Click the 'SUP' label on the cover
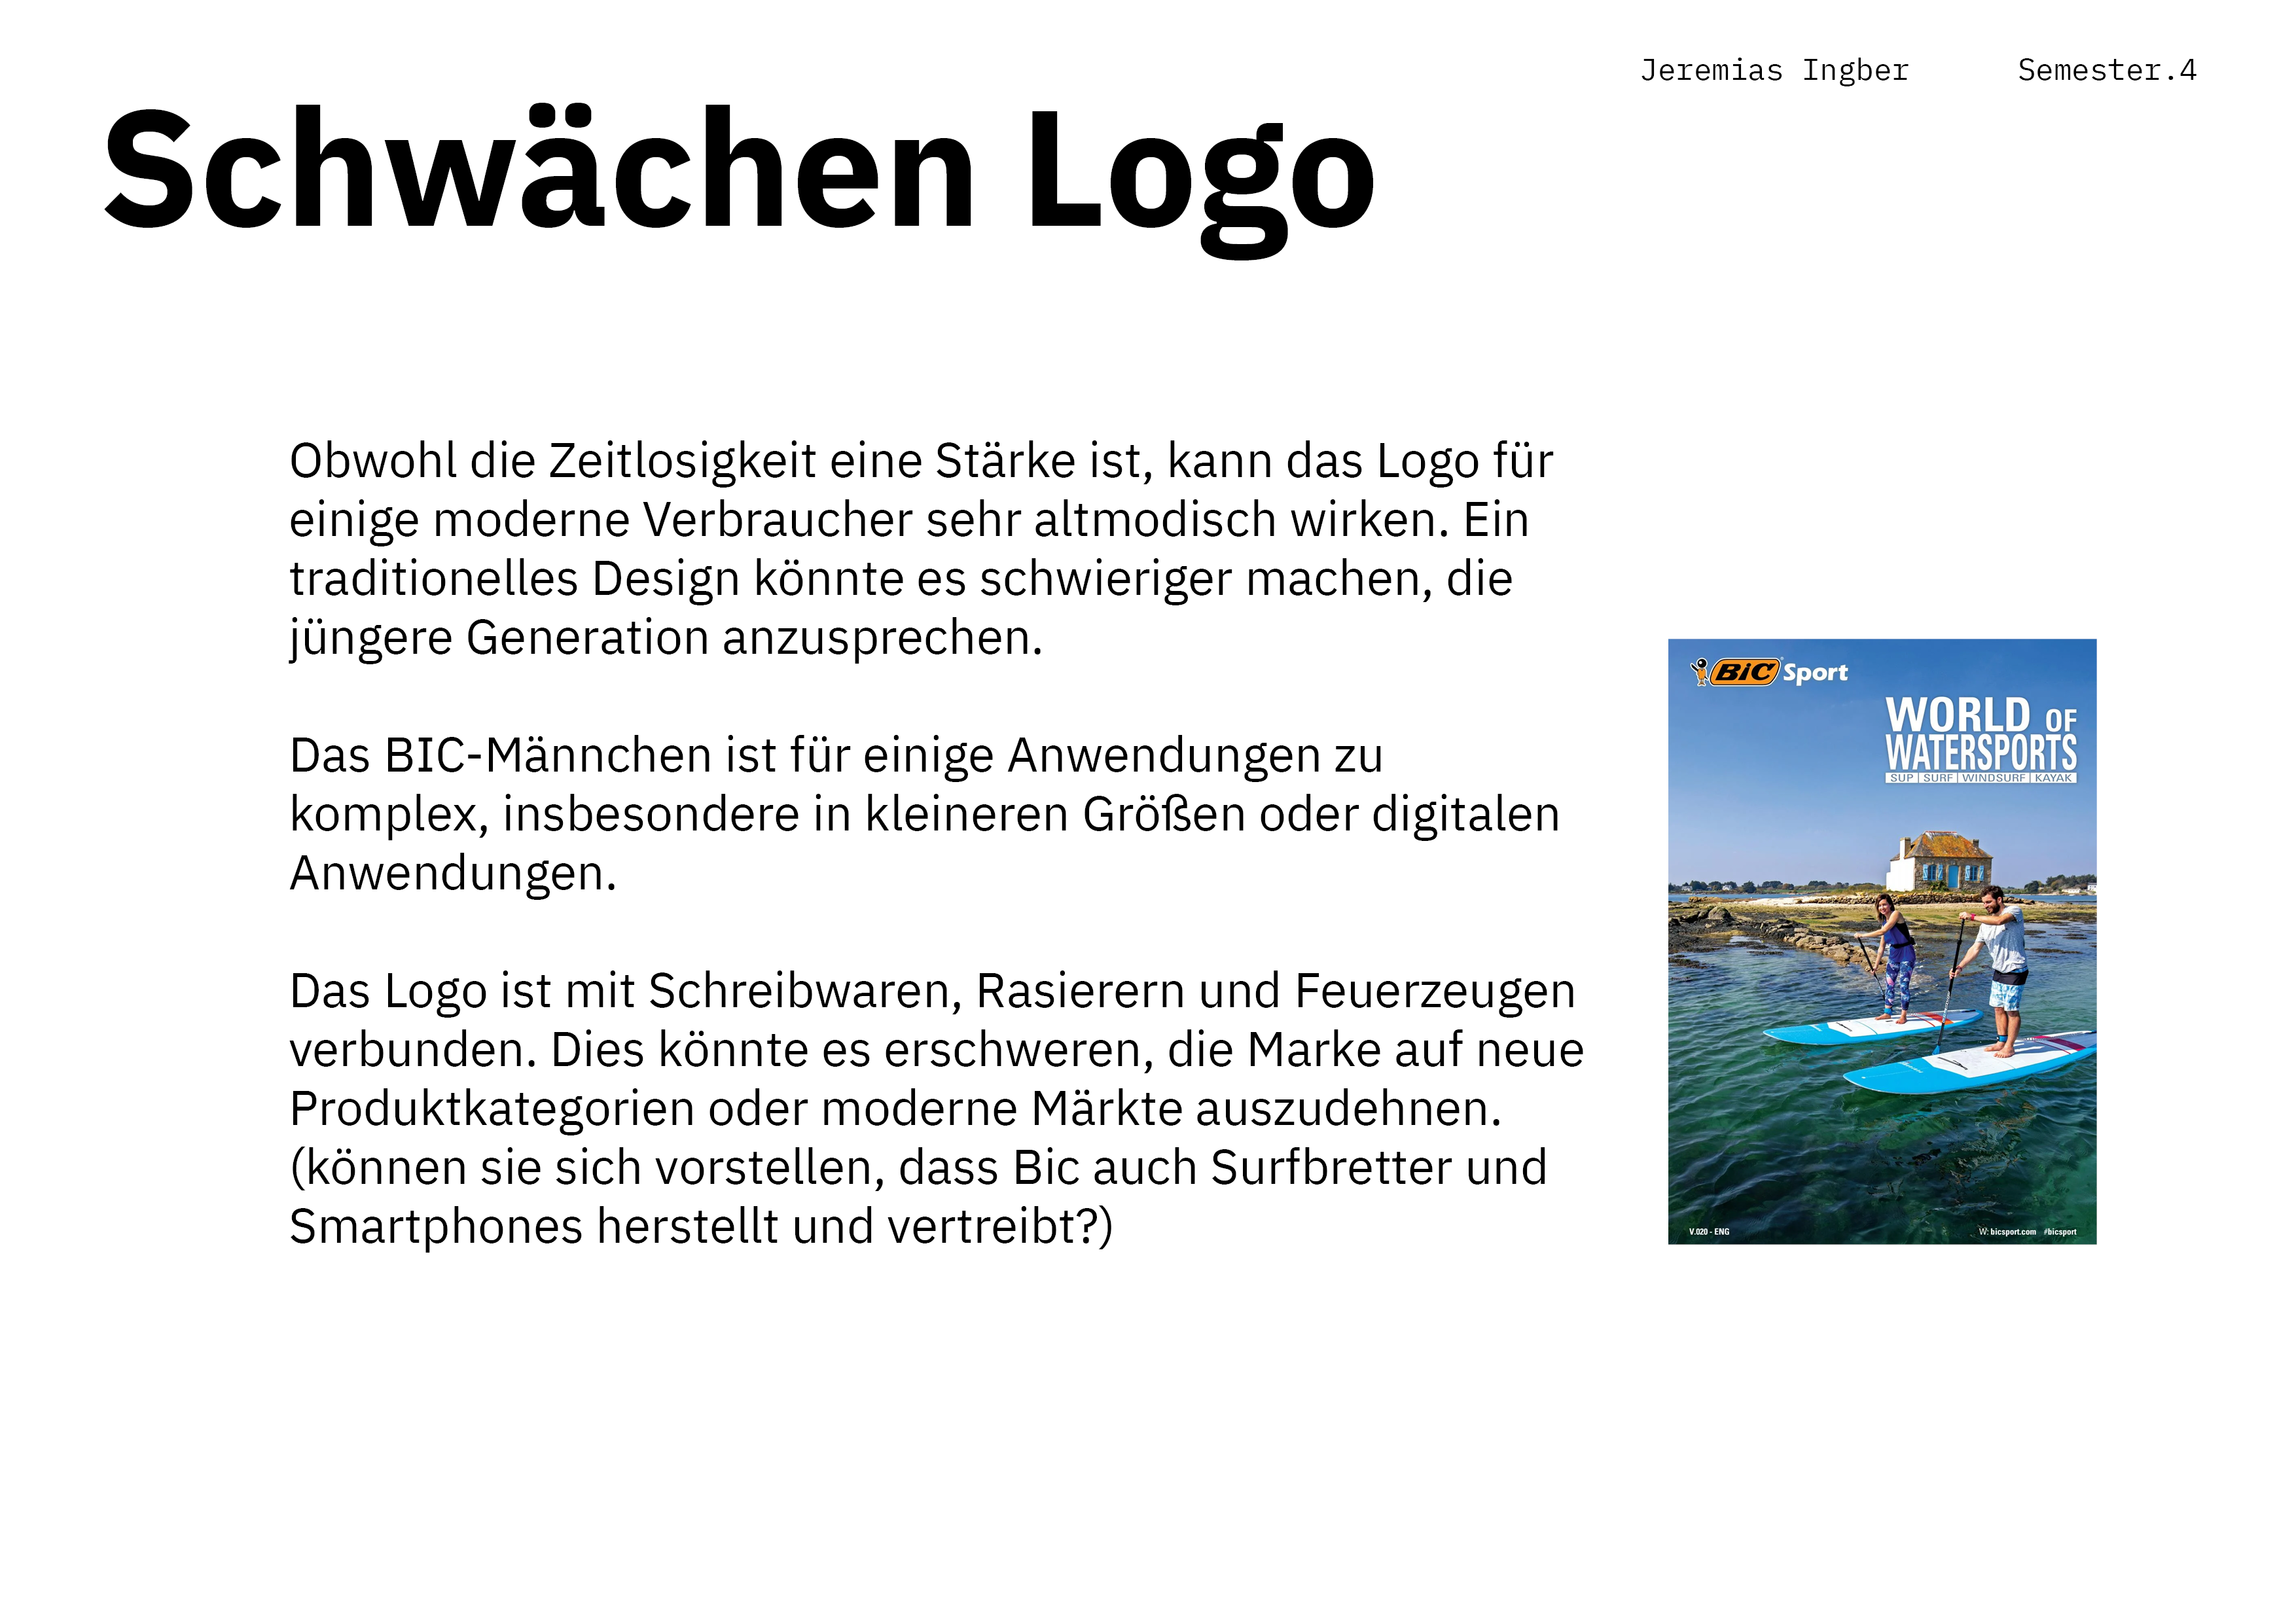The height and width of the screenshot is (1623, 2296). tap(1901, 778)
